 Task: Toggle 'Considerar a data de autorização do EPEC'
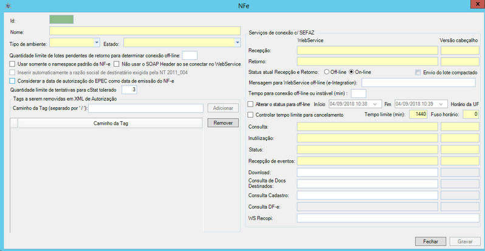[x=13, y=81]
